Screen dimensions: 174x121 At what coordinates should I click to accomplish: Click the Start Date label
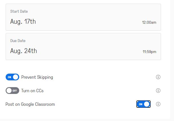(19, 11)
